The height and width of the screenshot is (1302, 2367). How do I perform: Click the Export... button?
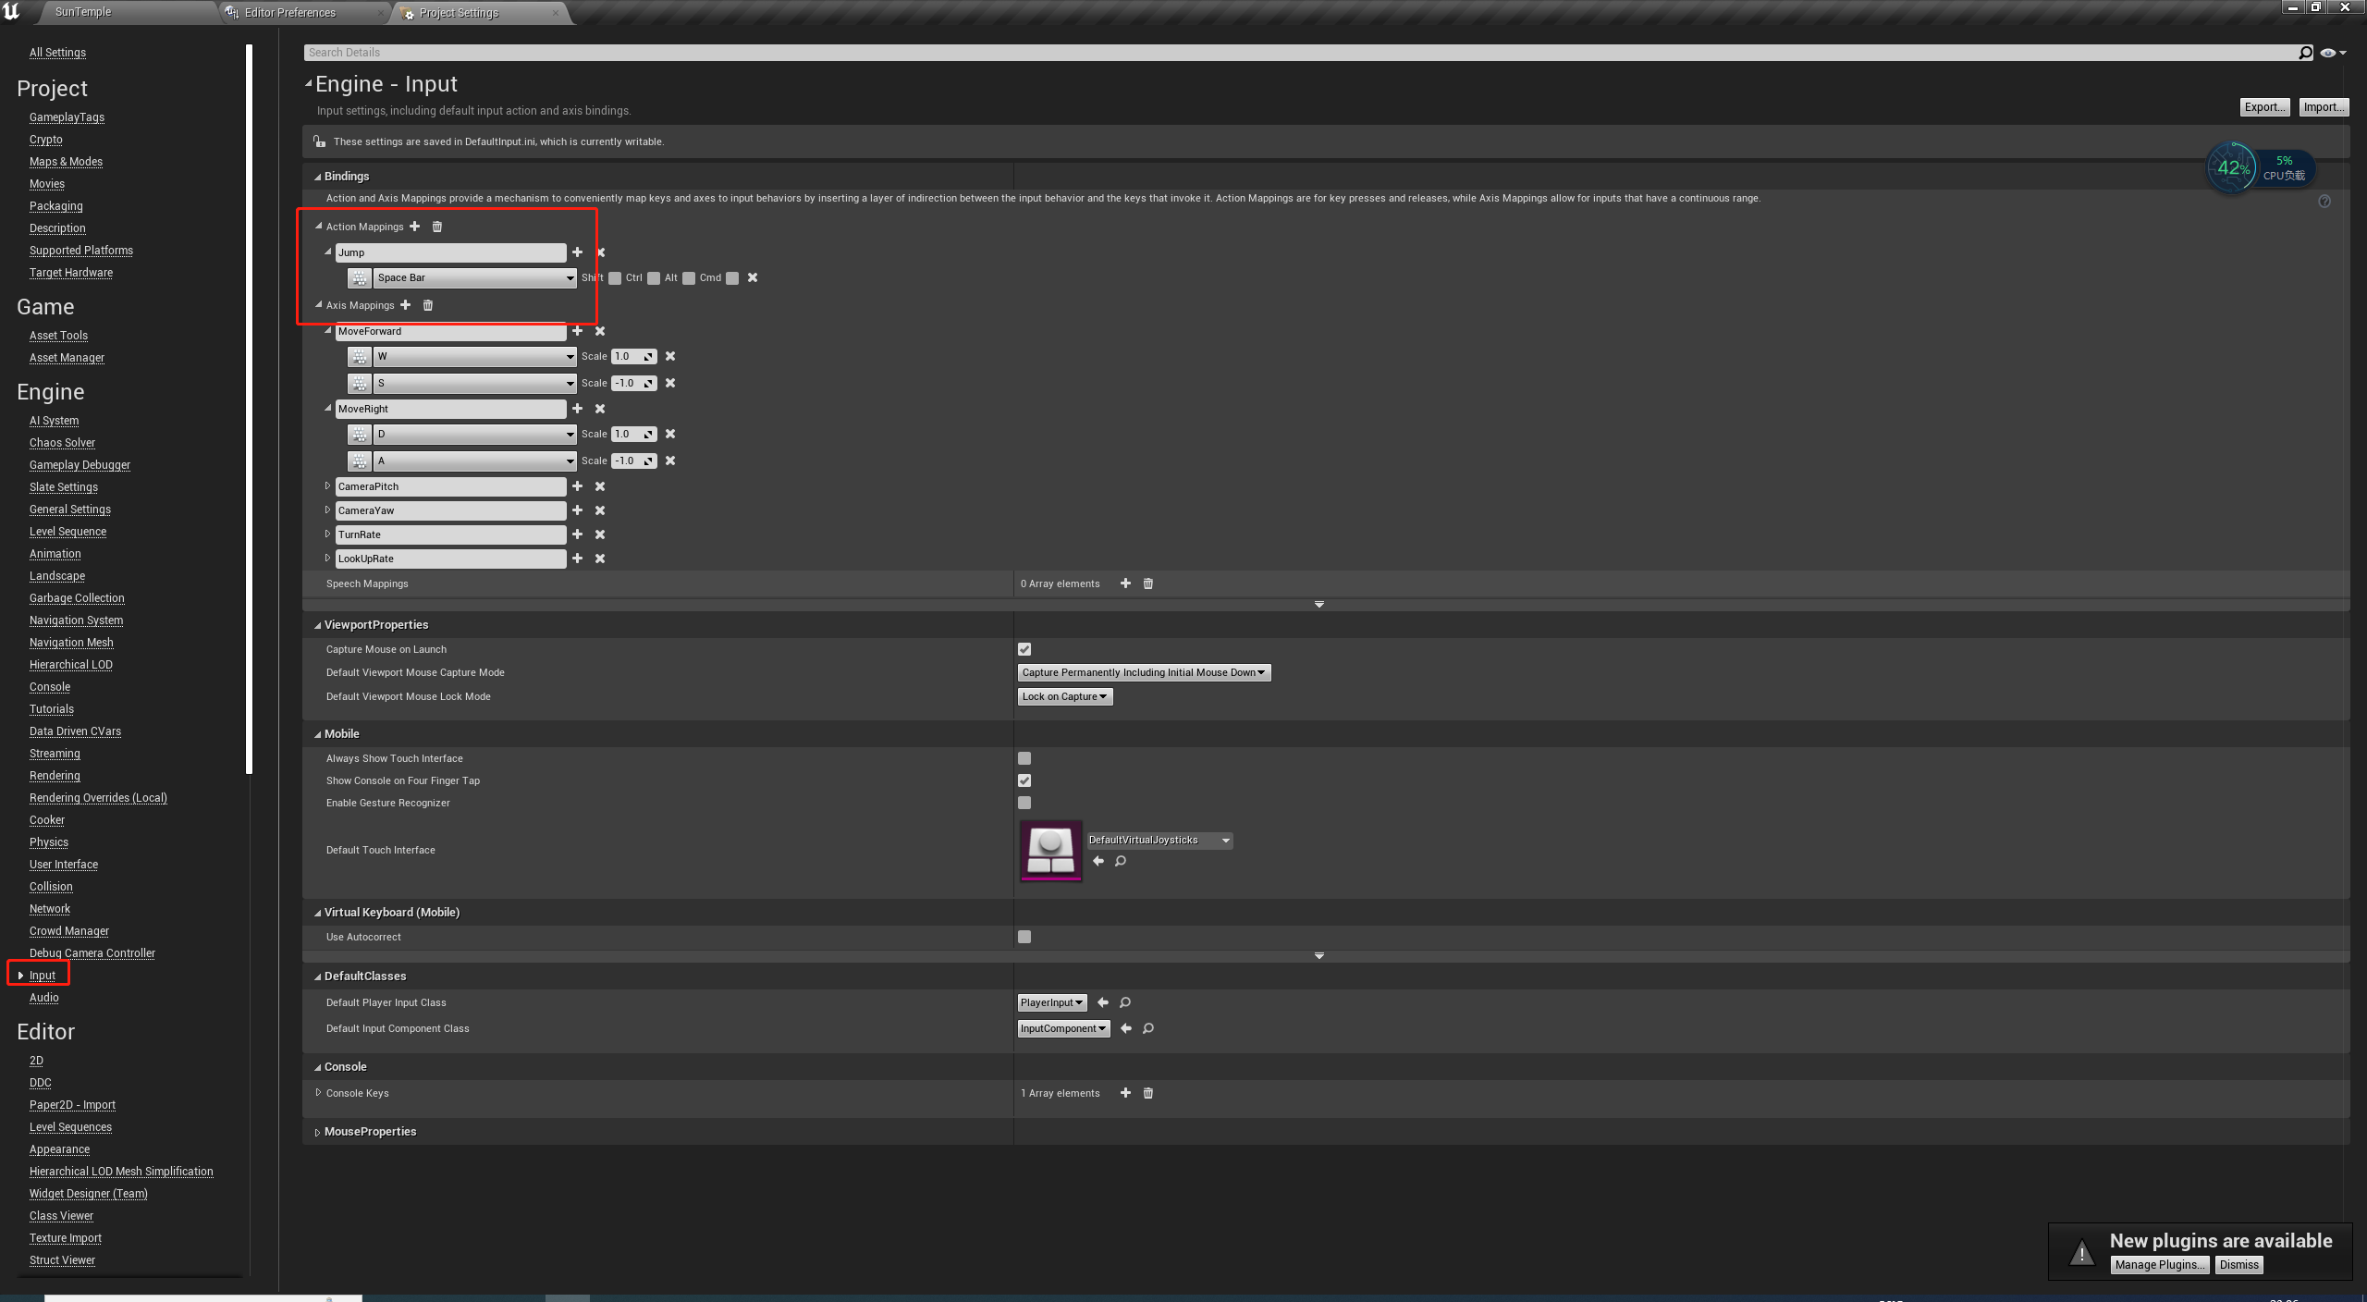[x=2264, y=107]
